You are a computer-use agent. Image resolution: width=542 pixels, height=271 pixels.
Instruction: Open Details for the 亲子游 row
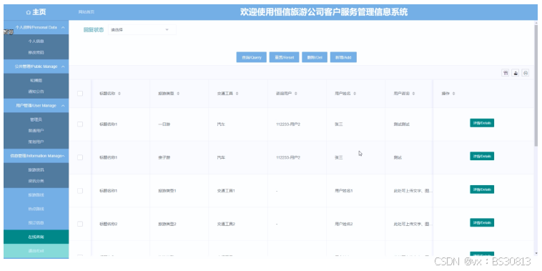pos(482,156)
